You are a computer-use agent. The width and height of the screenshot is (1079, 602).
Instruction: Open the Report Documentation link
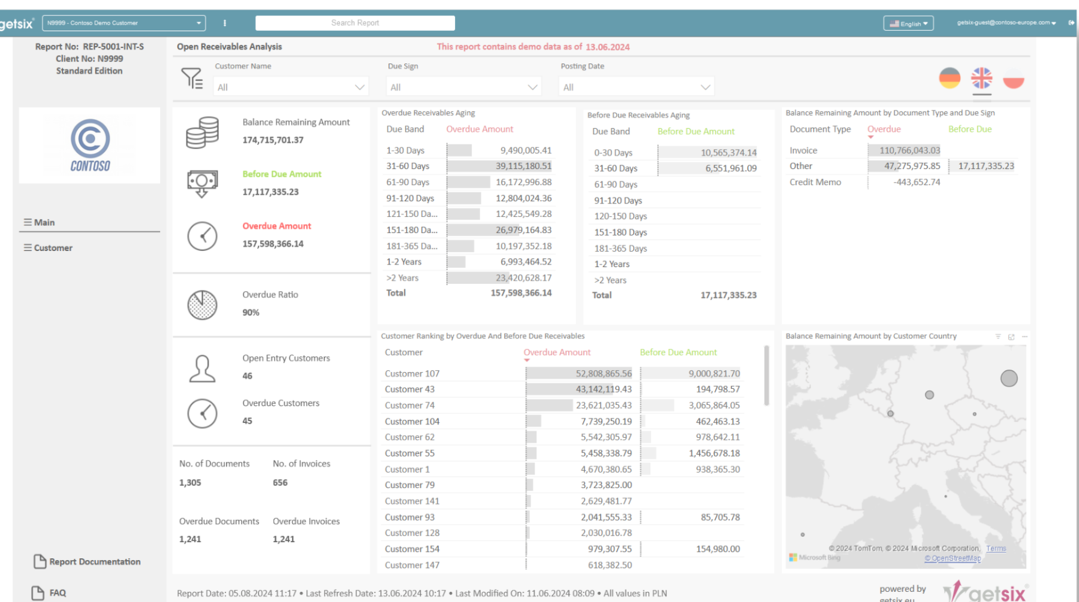[x=95, y=562]
